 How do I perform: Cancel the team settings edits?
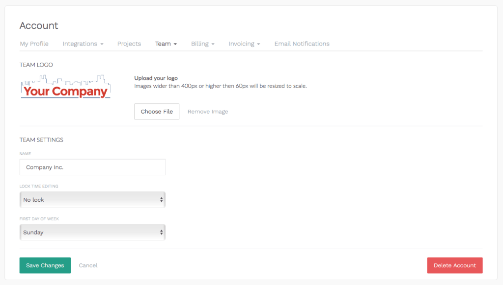(88, 265)
